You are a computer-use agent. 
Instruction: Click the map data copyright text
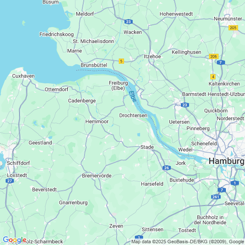188,242
